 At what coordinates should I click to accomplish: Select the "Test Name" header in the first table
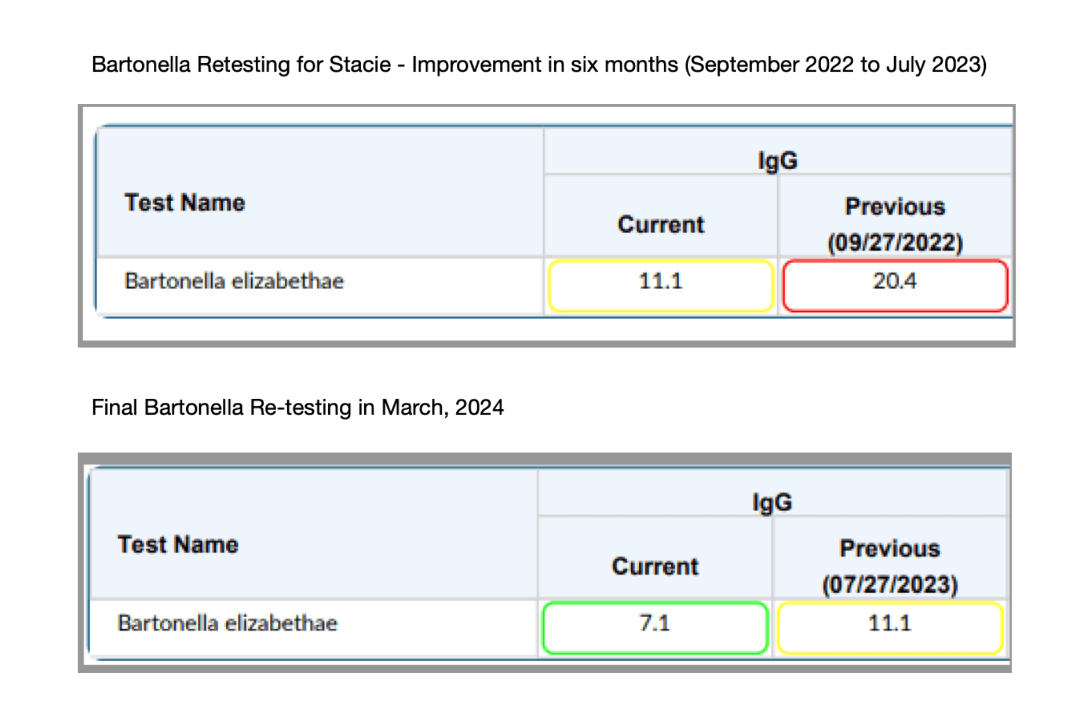point(185,203)
